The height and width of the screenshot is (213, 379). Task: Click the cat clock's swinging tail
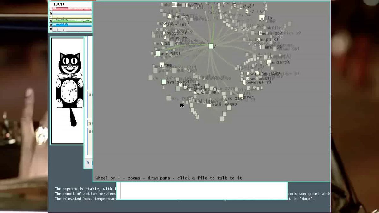click(73, 117)
